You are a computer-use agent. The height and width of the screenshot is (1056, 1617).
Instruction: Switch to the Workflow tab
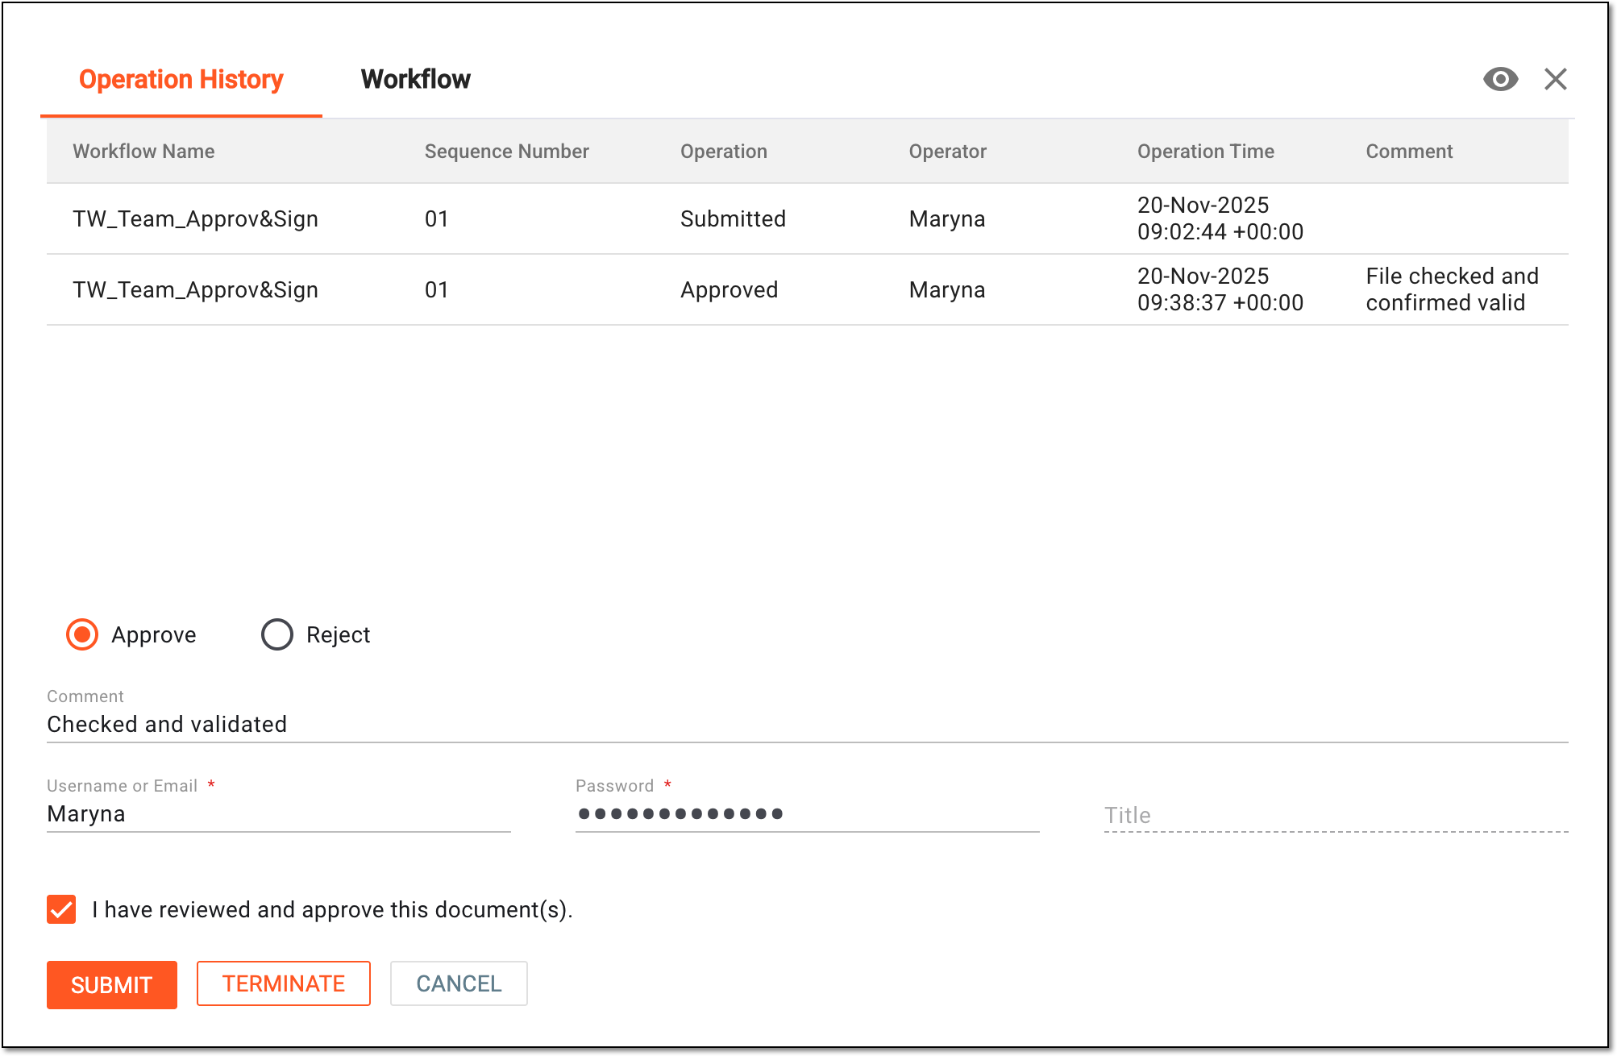coord(415,79)
